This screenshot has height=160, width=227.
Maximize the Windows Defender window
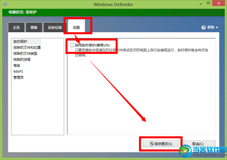click(x=209, y=3)
